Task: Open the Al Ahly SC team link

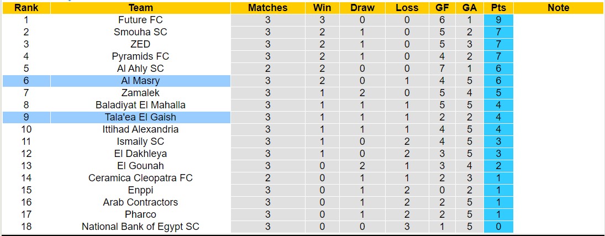Action: (x=140, y=69)
